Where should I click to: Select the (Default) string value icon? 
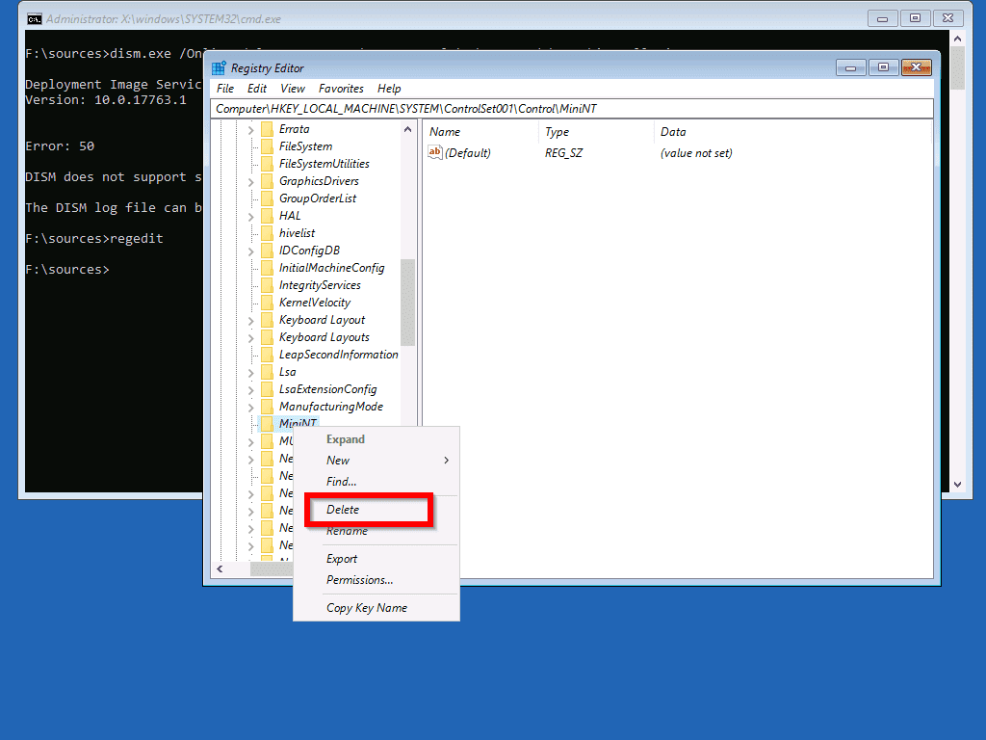pyautogui.click(x=435, y=153)
